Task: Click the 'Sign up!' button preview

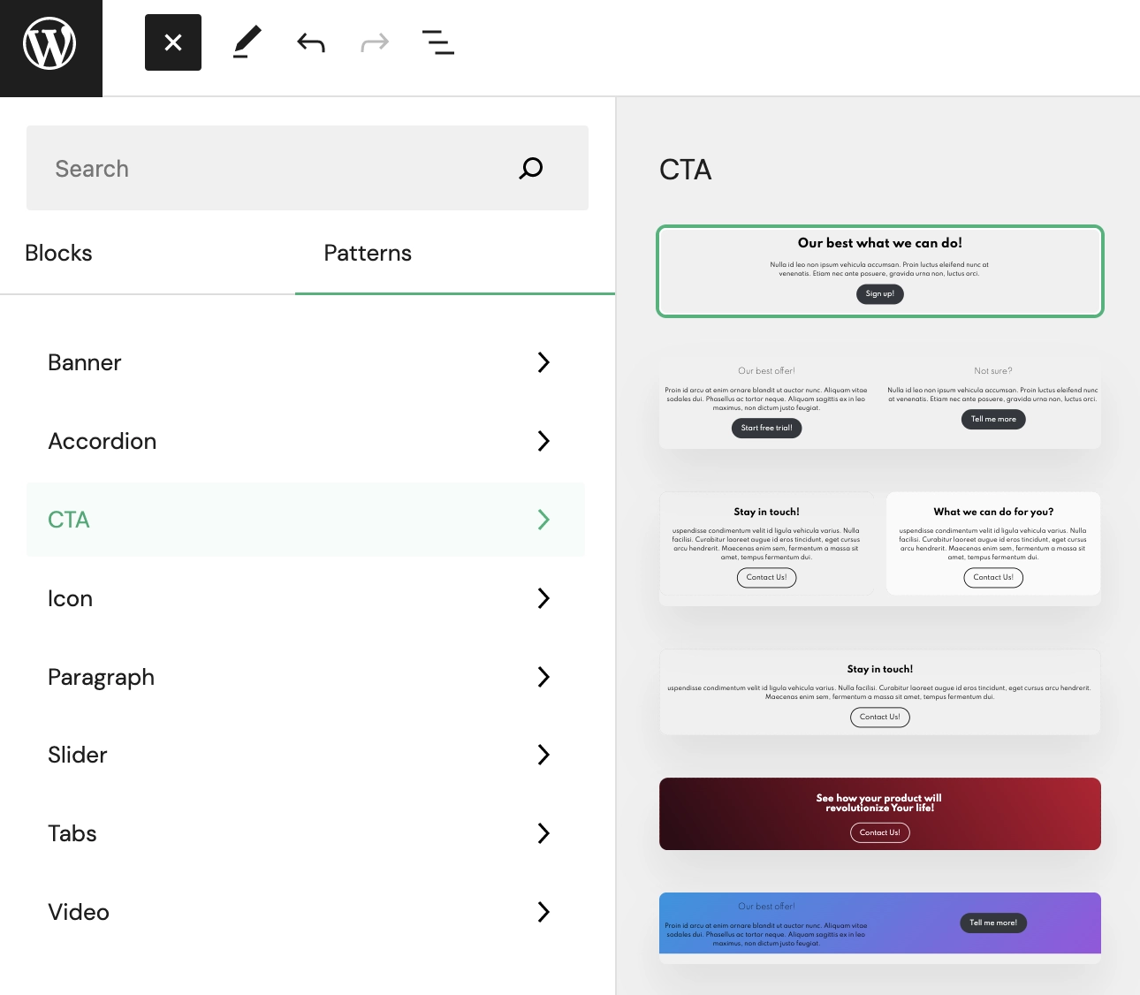Action: tap(880, 294)
